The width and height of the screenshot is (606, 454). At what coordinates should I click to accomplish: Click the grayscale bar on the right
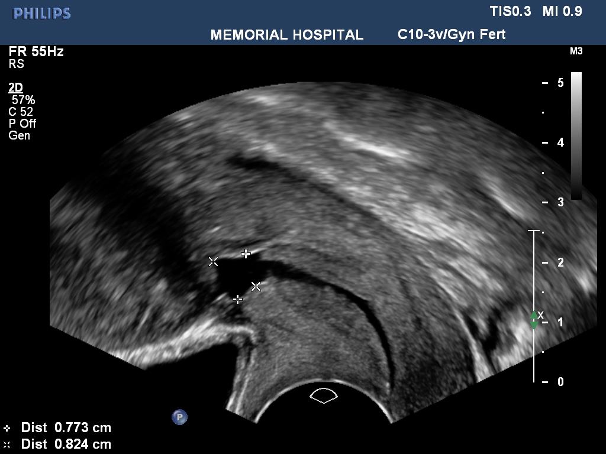576,135
